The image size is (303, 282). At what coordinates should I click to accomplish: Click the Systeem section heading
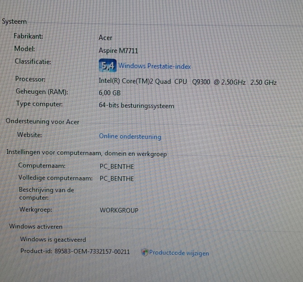(x=14, y=21)
